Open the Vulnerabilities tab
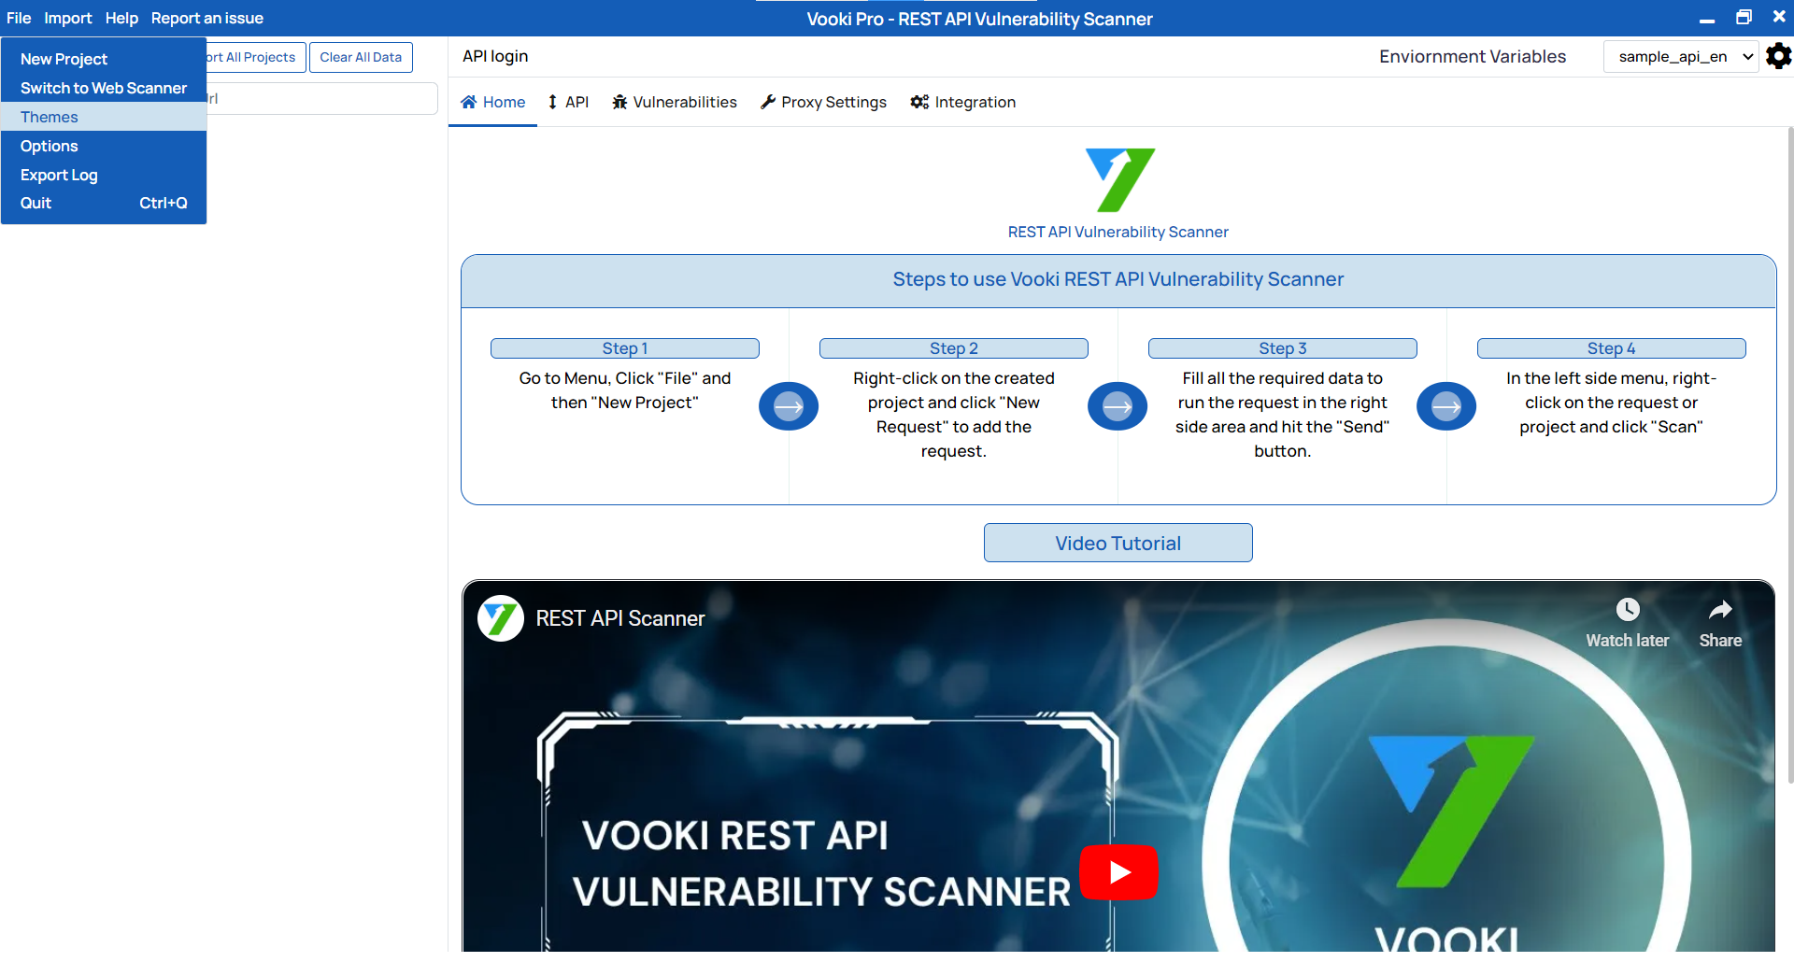 coord(675,102)
